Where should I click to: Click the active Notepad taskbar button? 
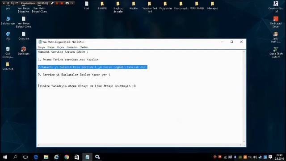point(87,157)
